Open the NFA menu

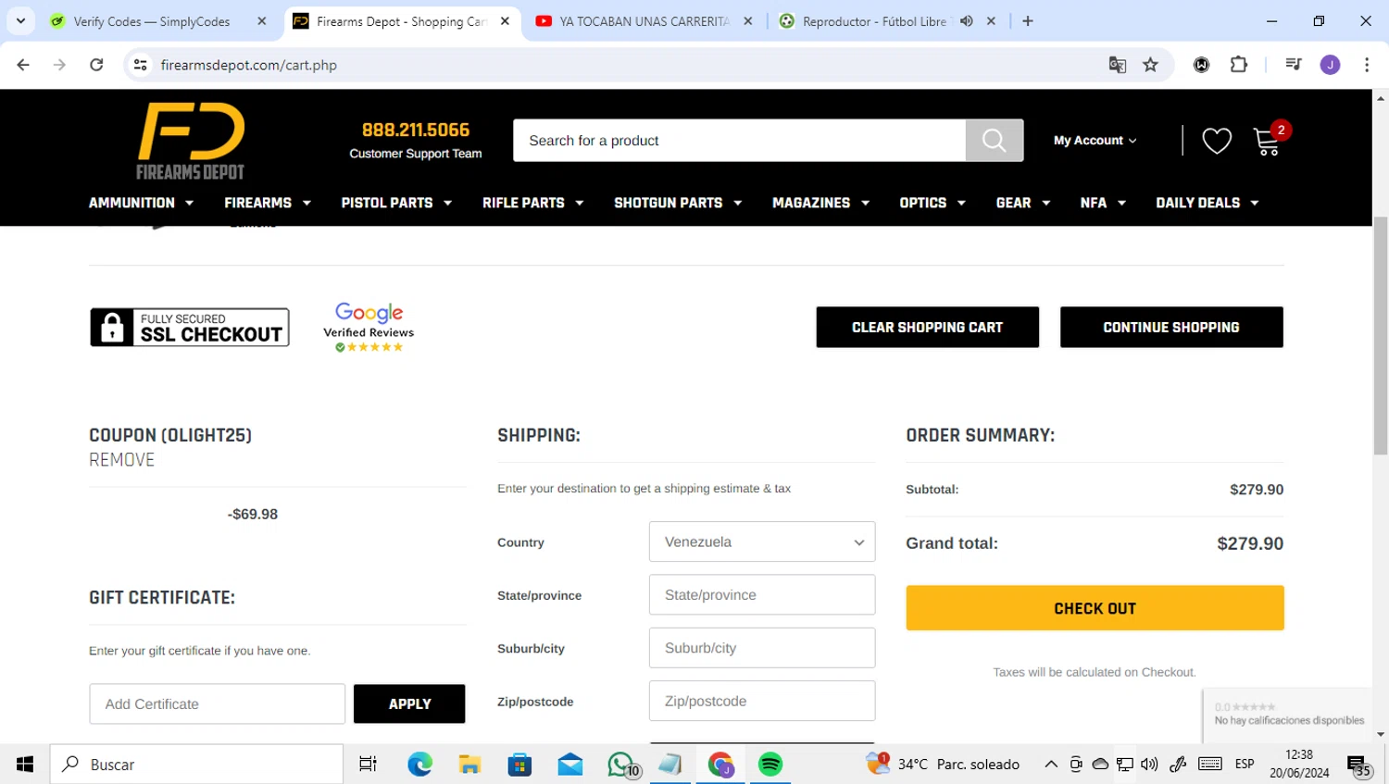[1103, 203]
